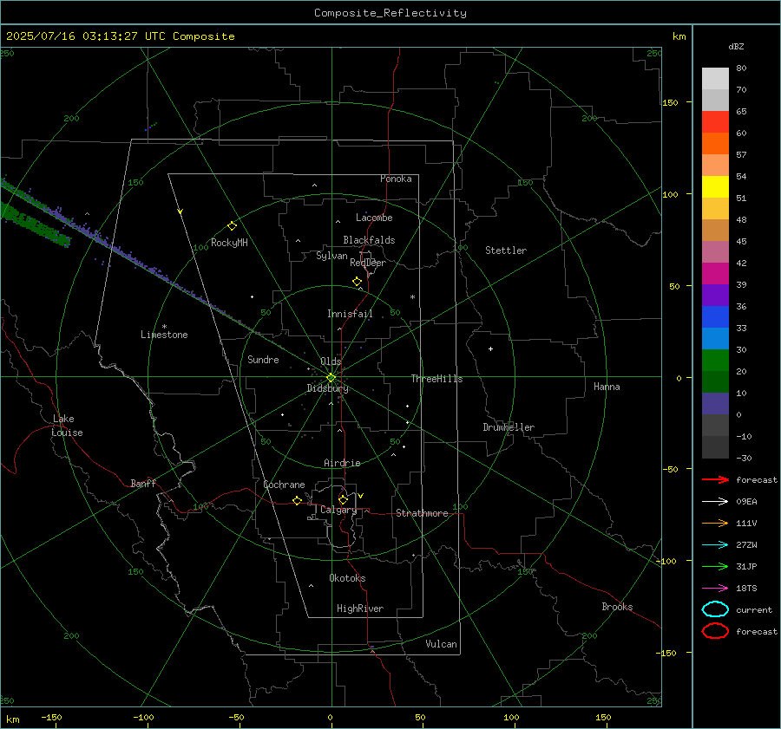Viewport: 781px width, 729px height.
Task: Click the cyan current ellipse in legend
Action: click(715, 609)
